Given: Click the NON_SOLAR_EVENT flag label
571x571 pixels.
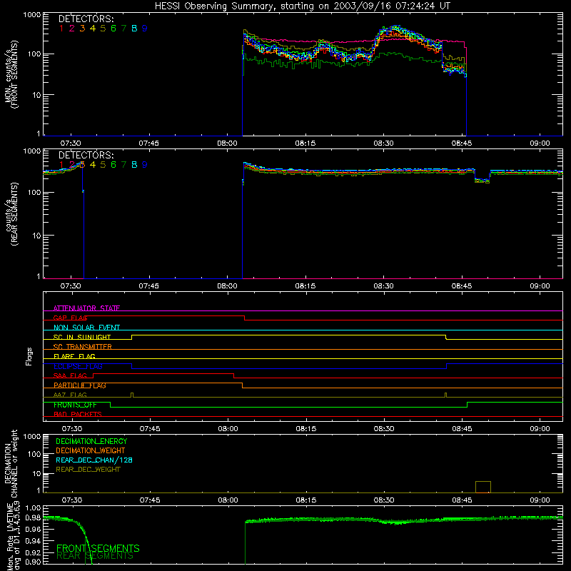Looking at the screenshot, I should click(x=86, y=328).
